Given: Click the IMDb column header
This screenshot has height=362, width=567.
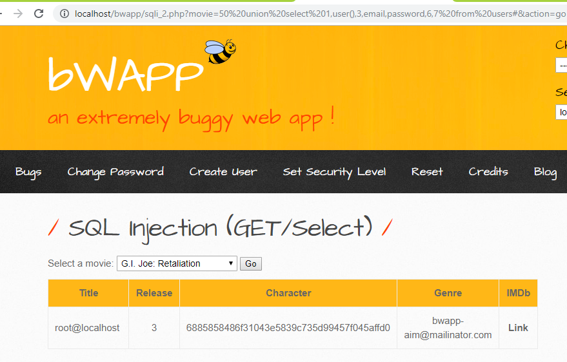Looking at the screenshot, I should [x=518, y=293].
